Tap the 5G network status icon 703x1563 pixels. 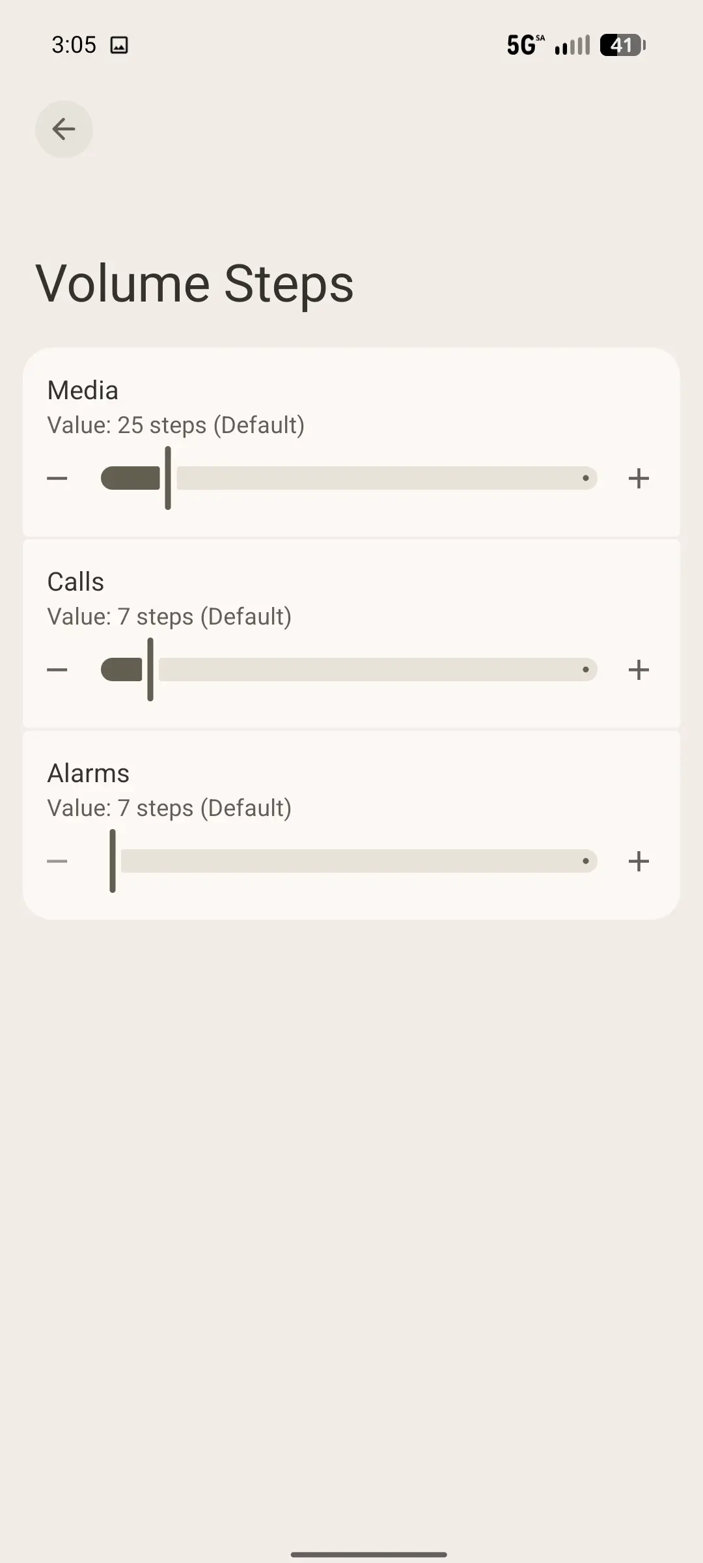coord(525,45)
